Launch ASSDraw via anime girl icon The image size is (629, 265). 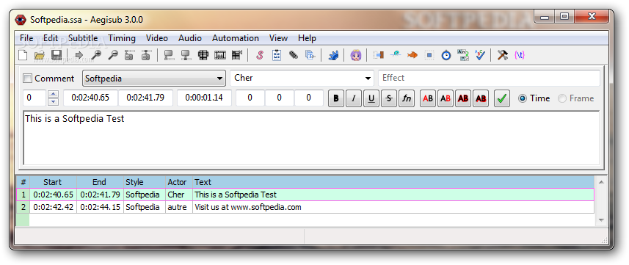[356, 55]
